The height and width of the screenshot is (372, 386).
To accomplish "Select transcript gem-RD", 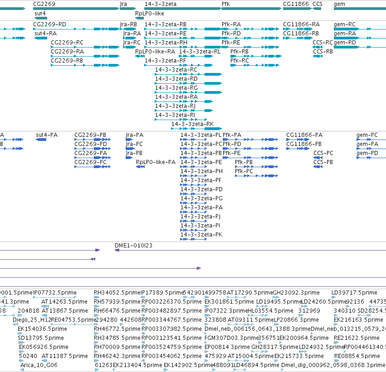I will [x=360, y=47].
